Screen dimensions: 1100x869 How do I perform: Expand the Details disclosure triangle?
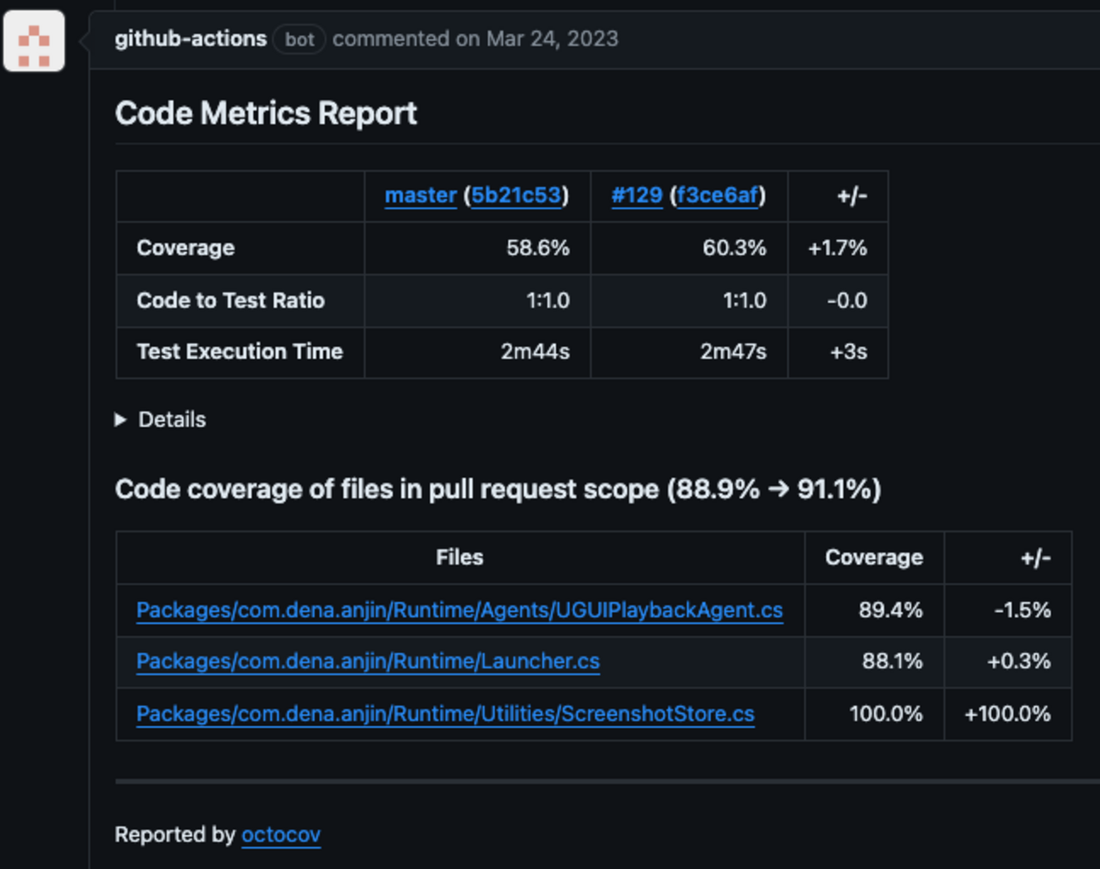click(121, 420)
